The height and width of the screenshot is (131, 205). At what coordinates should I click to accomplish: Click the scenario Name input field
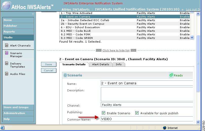(147, 83)
